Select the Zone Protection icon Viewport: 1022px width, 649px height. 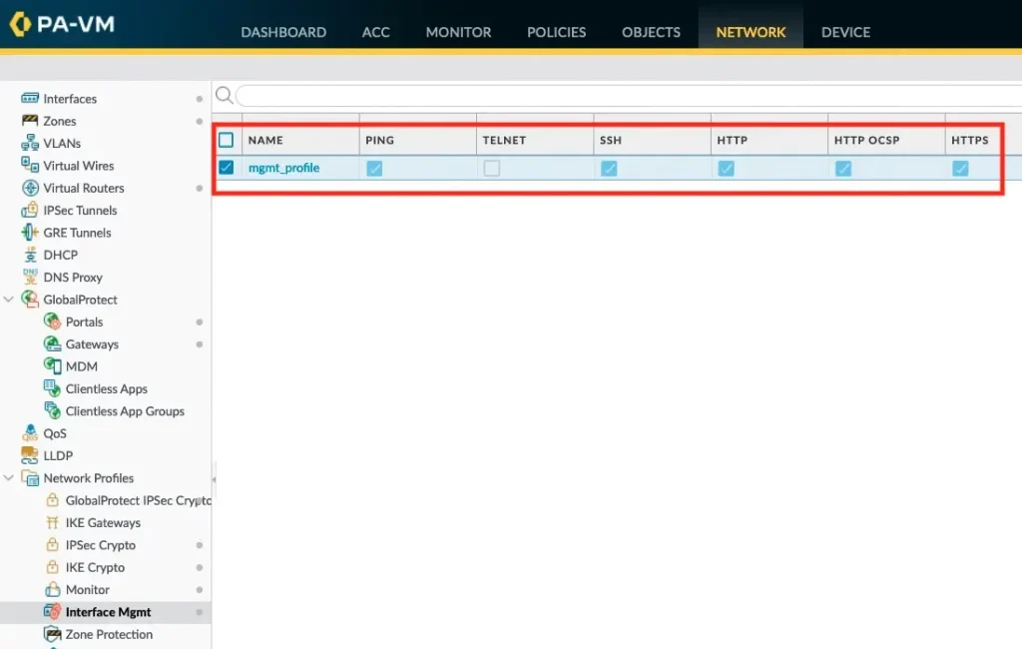pos(53,634)
